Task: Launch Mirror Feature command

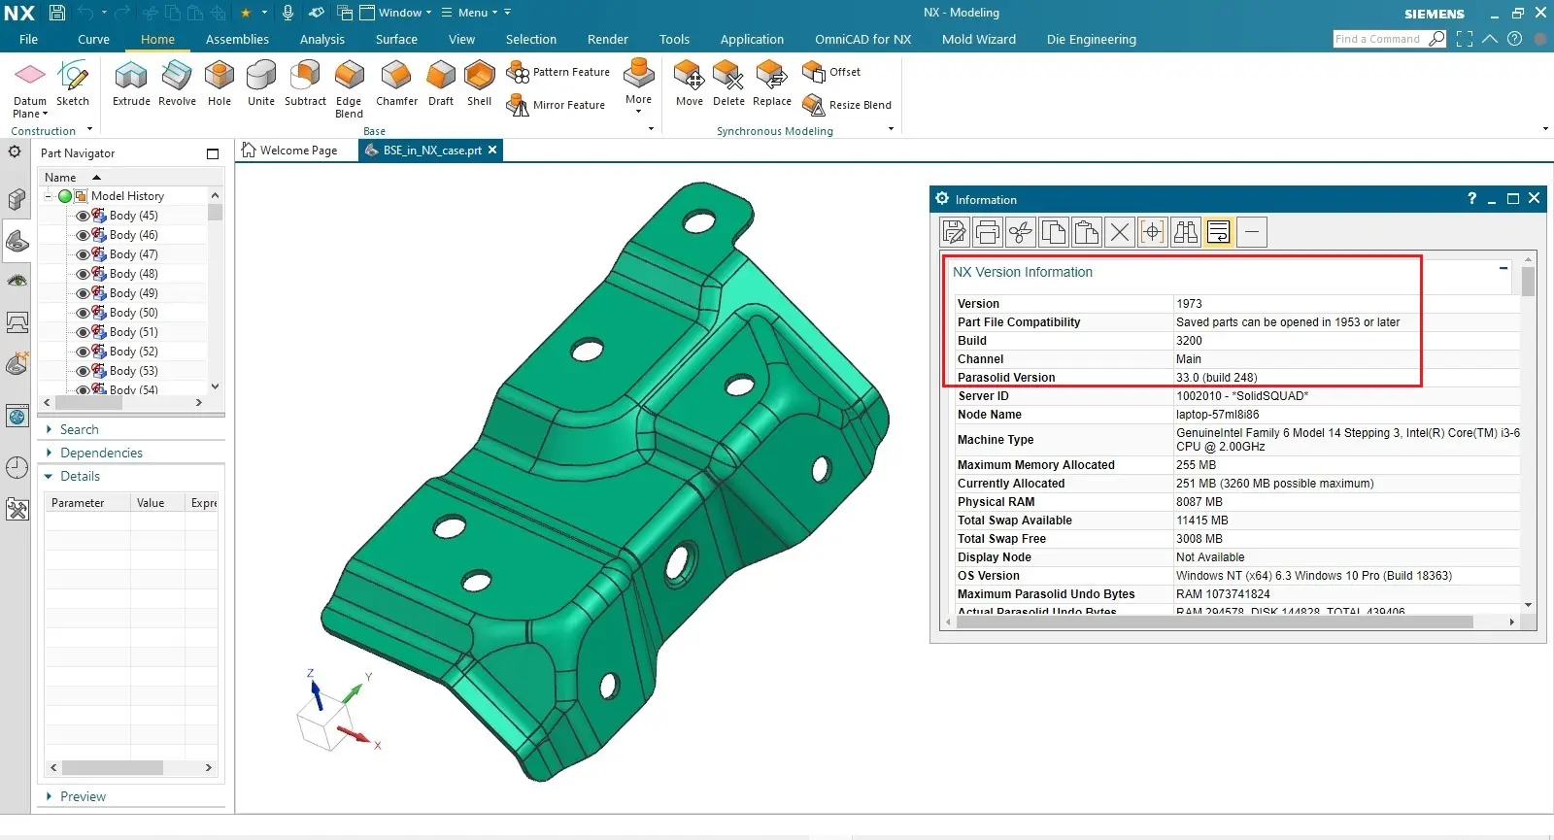Action: (557, 105)
